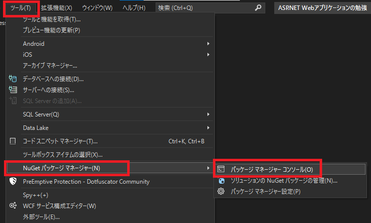Launch PreEmptive Protection - Dotfuscator Community

pyautogui.click(x=86, y=182)
